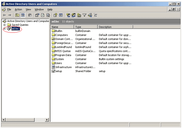This screenshot has width=182, height=128.
Task: Click the Find objects toolbar icon
Action: pyautogui.click(x=90, y=15)
